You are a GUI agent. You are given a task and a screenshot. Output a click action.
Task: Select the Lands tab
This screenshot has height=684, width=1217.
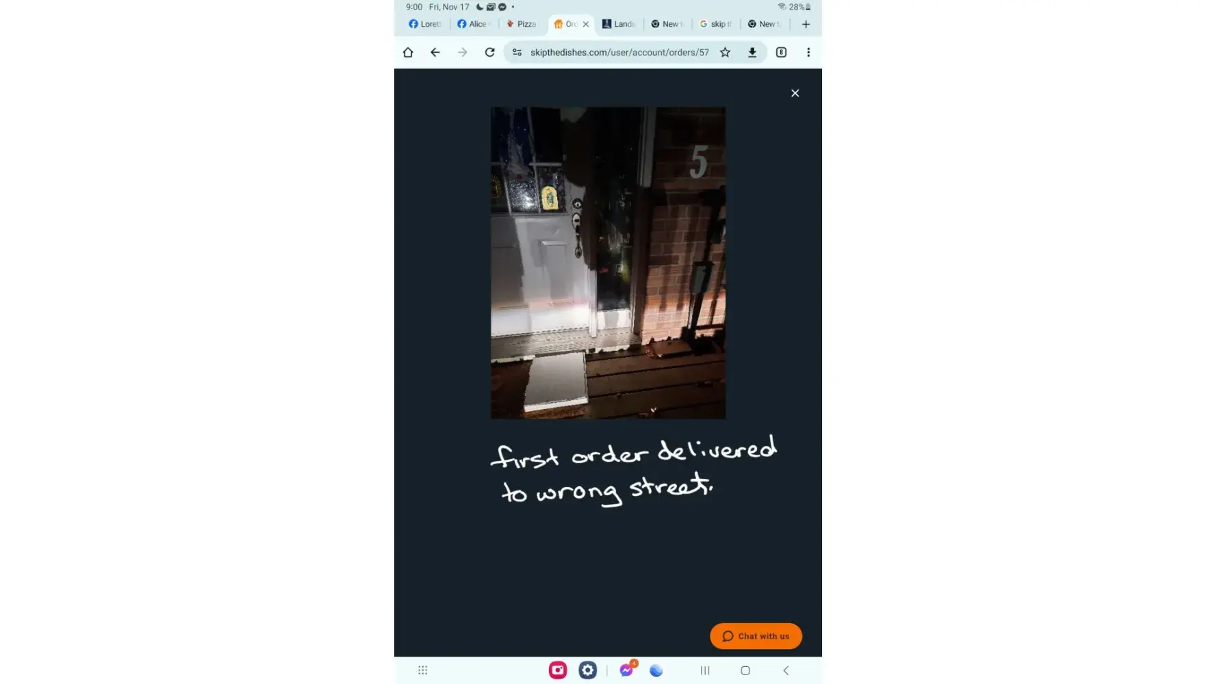point(619,24)
